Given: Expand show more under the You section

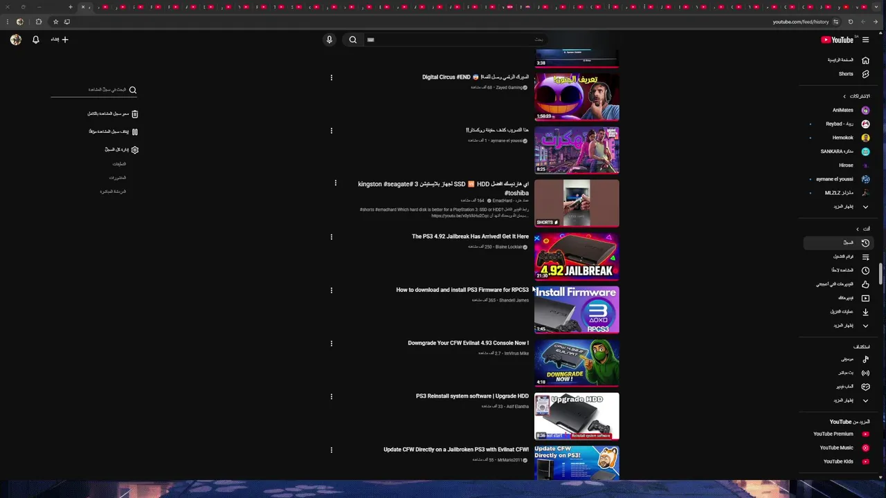Looking at the screenshot, I should pyautogui.click(x=865, y=326).
